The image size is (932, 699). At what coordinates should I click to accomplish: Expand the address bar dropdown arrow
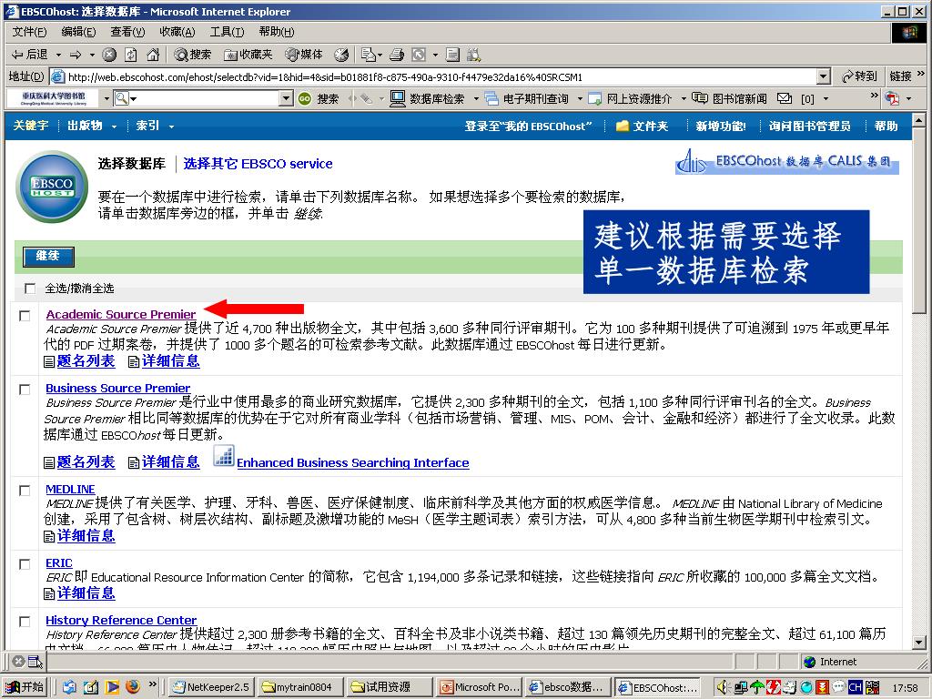coord(823,76)
